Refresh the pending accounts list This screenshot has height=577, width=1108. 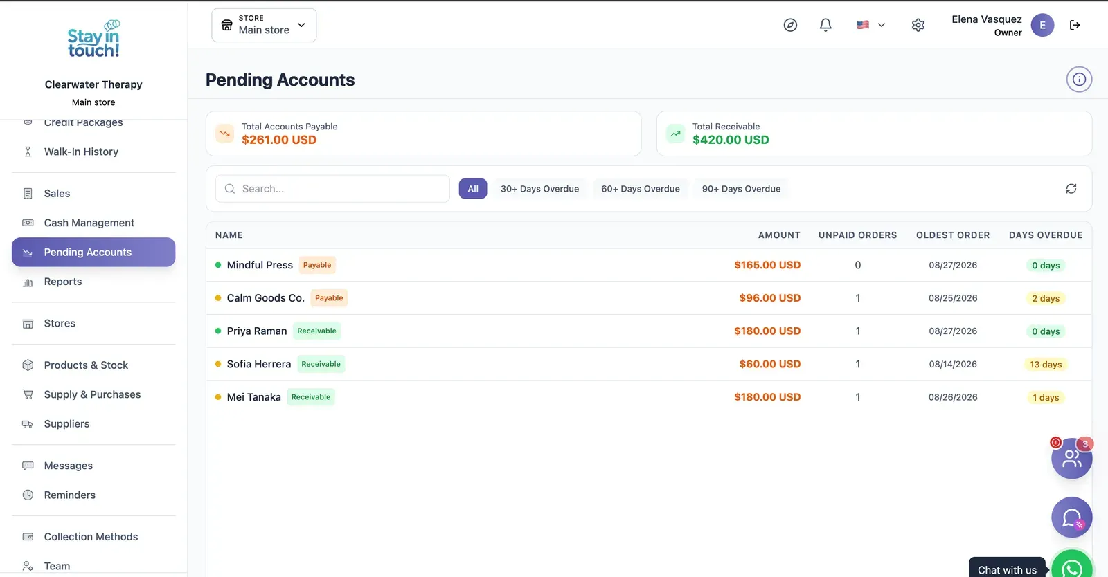[x=1071, y=189]
